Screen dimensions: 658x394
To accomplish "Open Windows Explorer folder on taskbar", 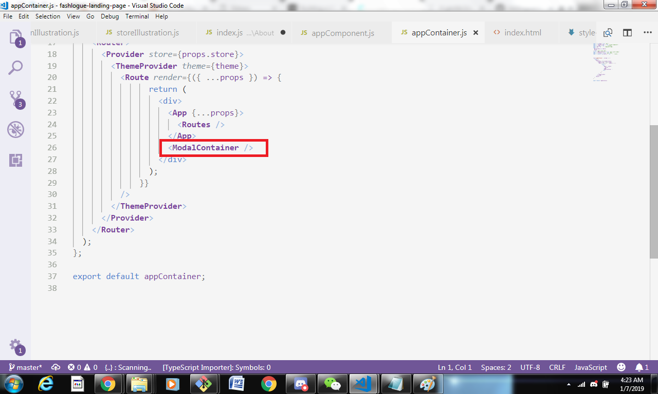I will [x=139, y=384].
